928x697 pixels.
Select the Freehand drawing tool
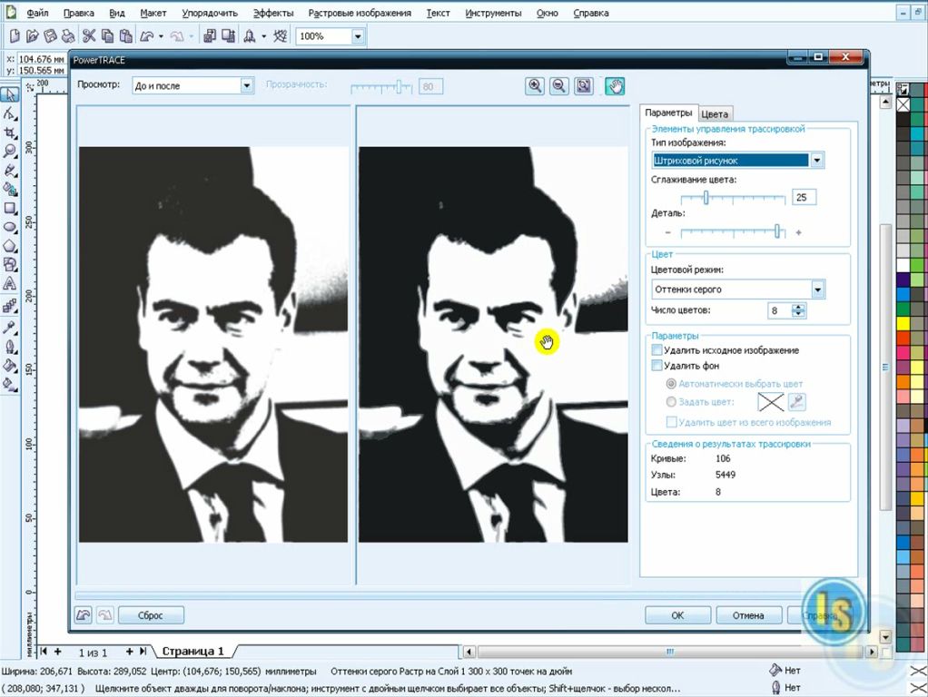[10, 171]
